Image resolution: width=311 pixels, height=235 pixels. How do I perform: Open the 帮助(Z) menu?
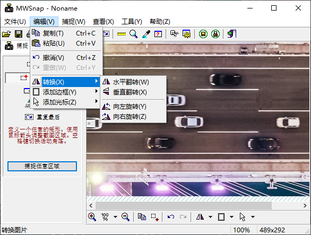[x=160, y=21]
